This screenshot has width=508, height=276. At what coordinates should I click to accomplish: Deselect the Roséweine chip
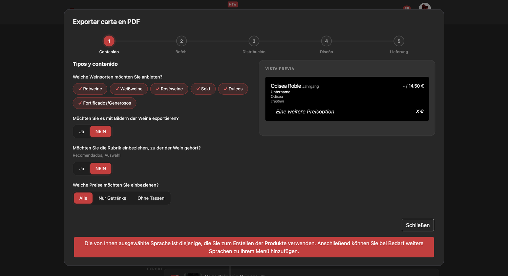(x=169, y=89)
